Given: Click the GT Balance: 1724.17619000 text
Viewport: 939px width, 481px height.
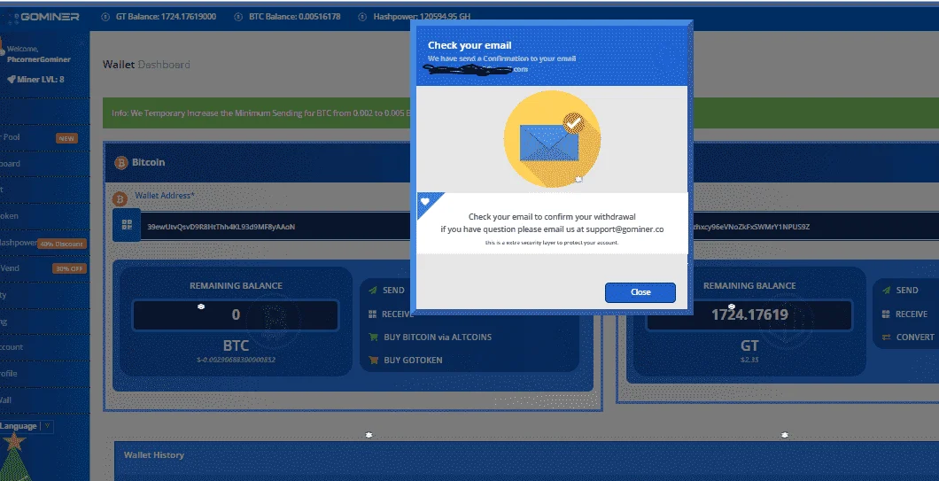Looking at the screenshot, I should [x=166, y=17].
